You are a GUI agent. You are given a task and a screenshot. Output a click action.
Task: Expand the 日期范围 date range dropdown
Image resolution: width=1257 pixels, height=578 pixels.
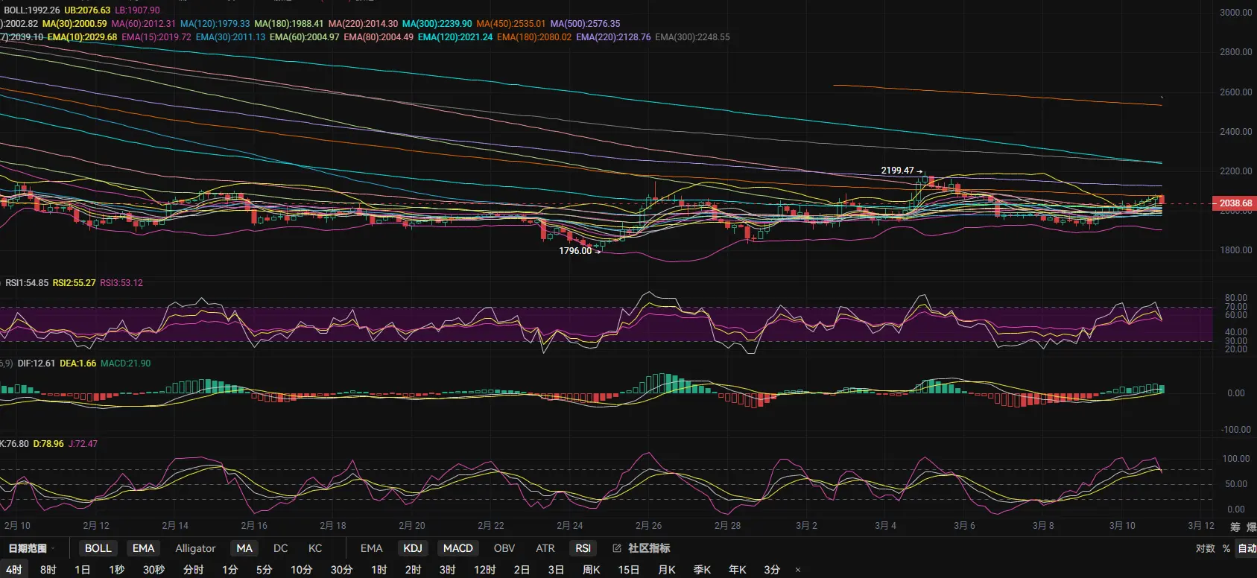click(31, 548)
